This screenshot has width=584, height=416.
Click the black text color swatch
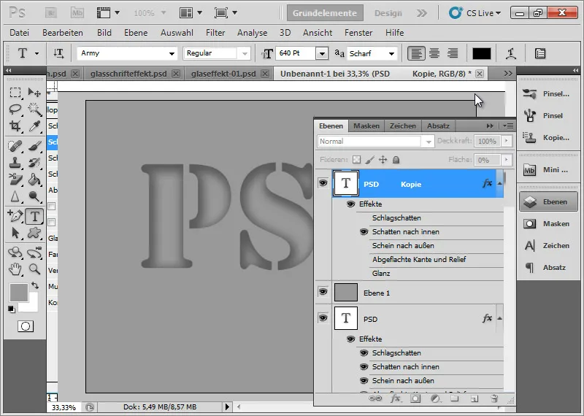pos(481,53)
